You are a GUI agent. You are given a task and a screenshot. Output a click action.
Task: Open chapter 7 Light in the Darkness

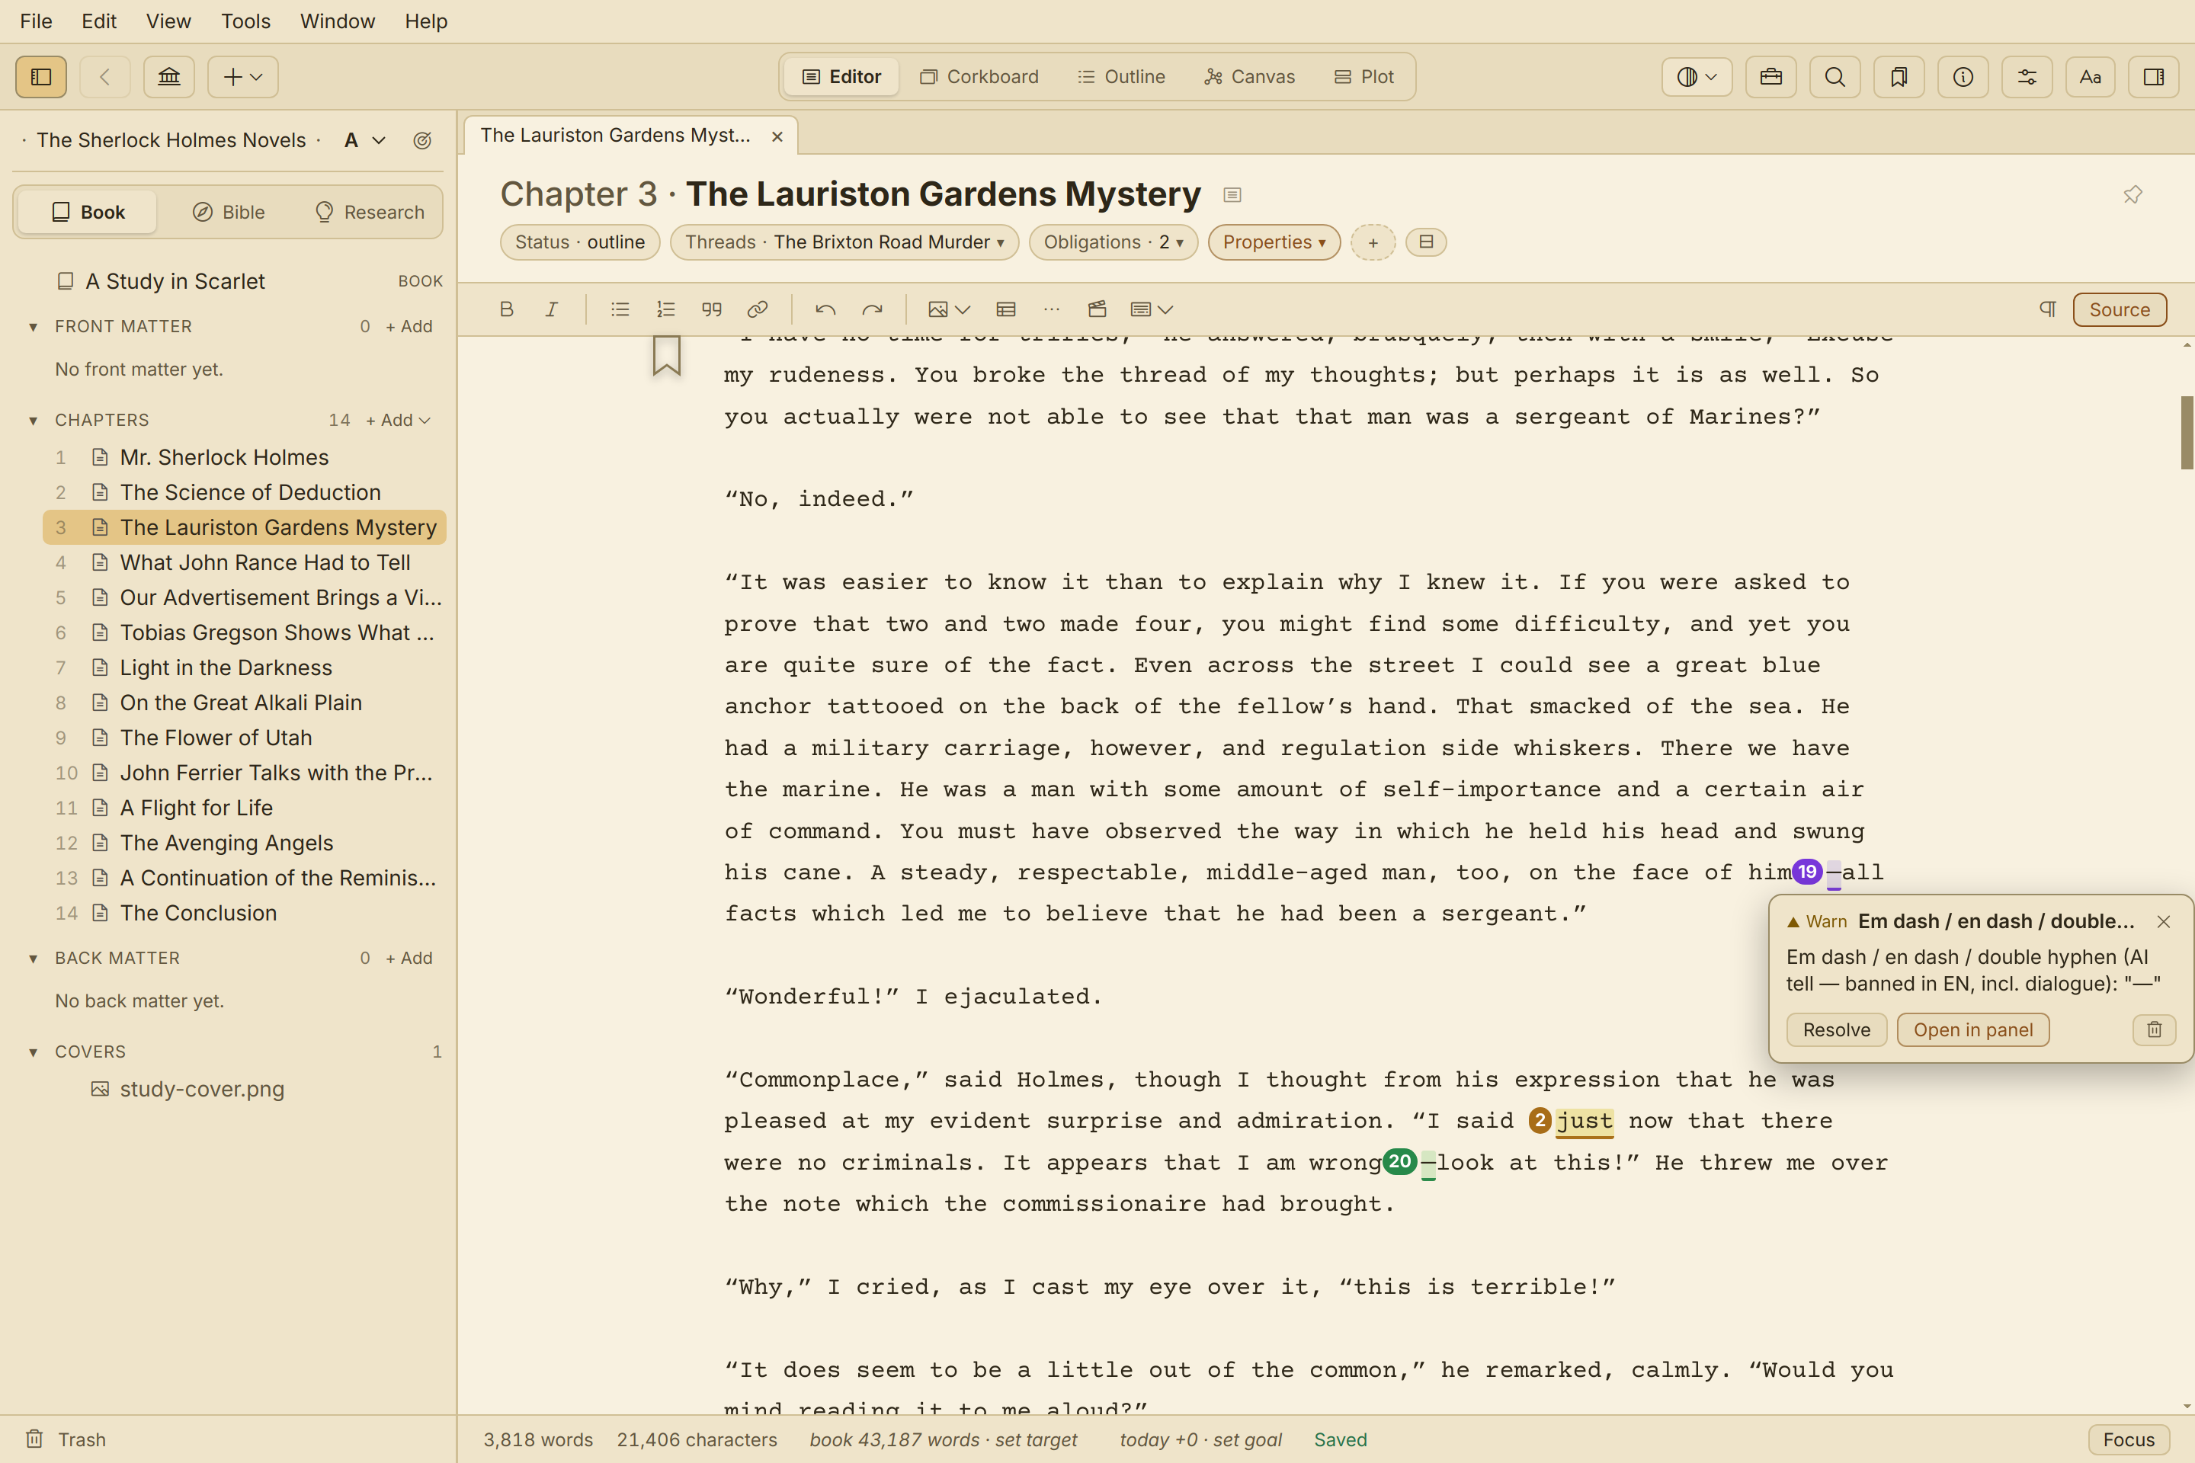pos(245,668)
